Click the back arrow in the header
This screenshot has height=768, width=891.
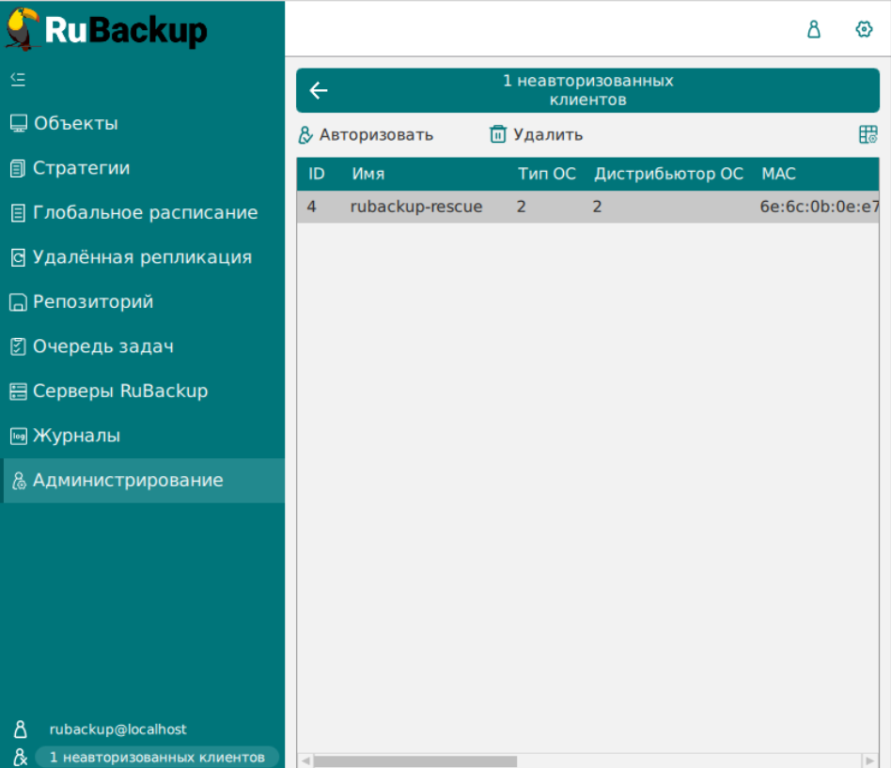coord(319,90)
